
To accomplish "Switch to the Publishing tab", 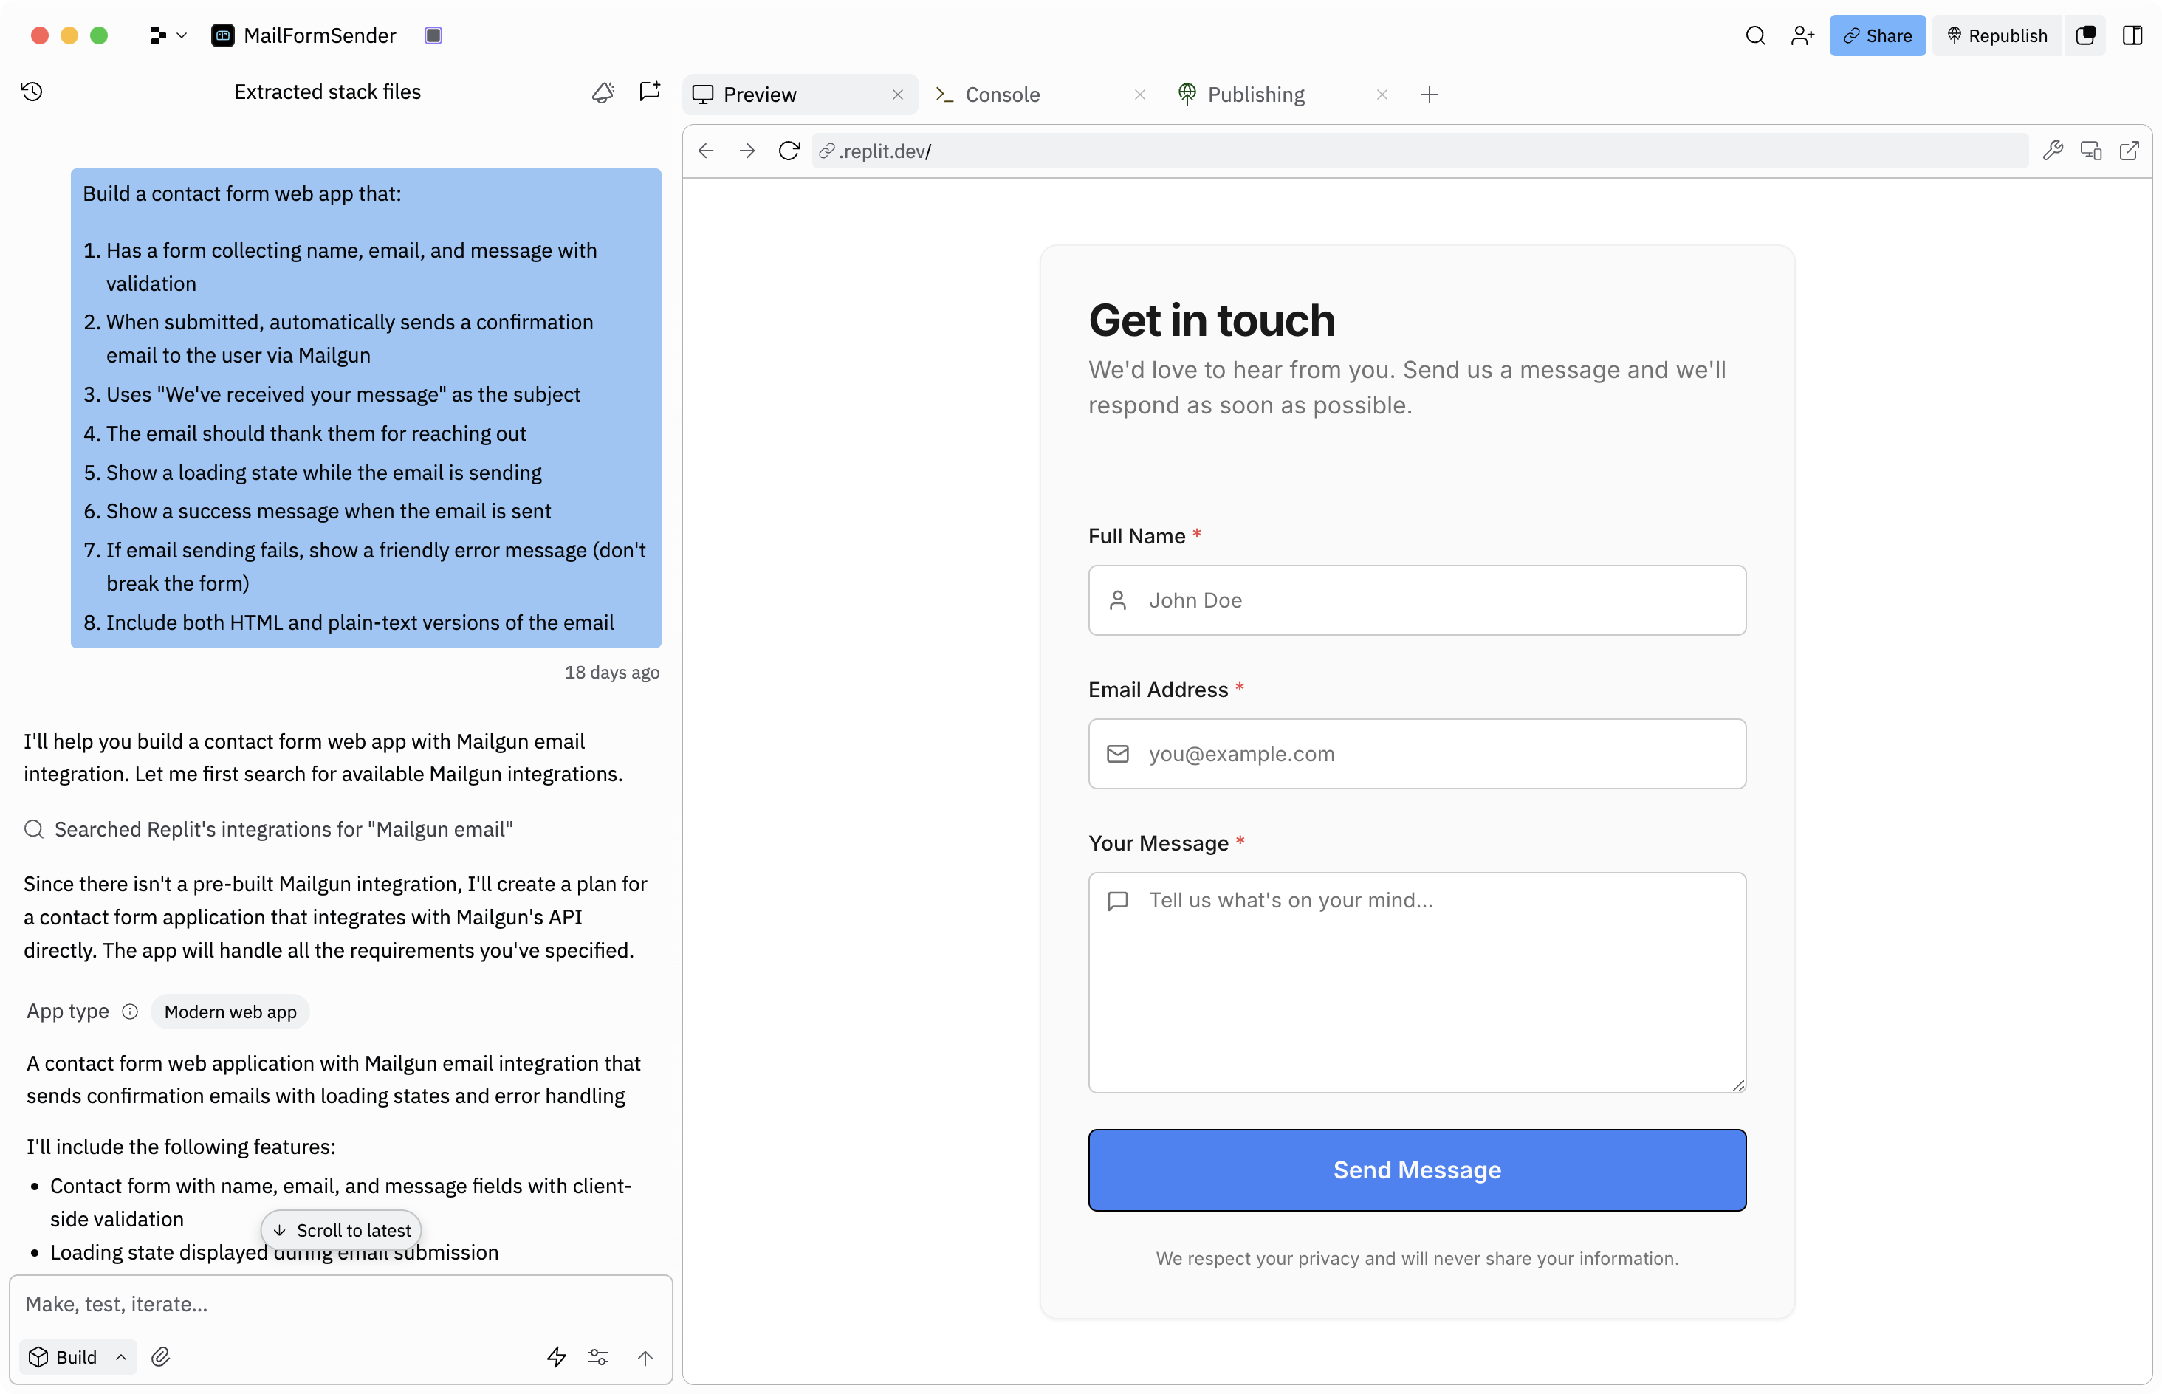I will pyautogui.click(x=1255, y=95).
